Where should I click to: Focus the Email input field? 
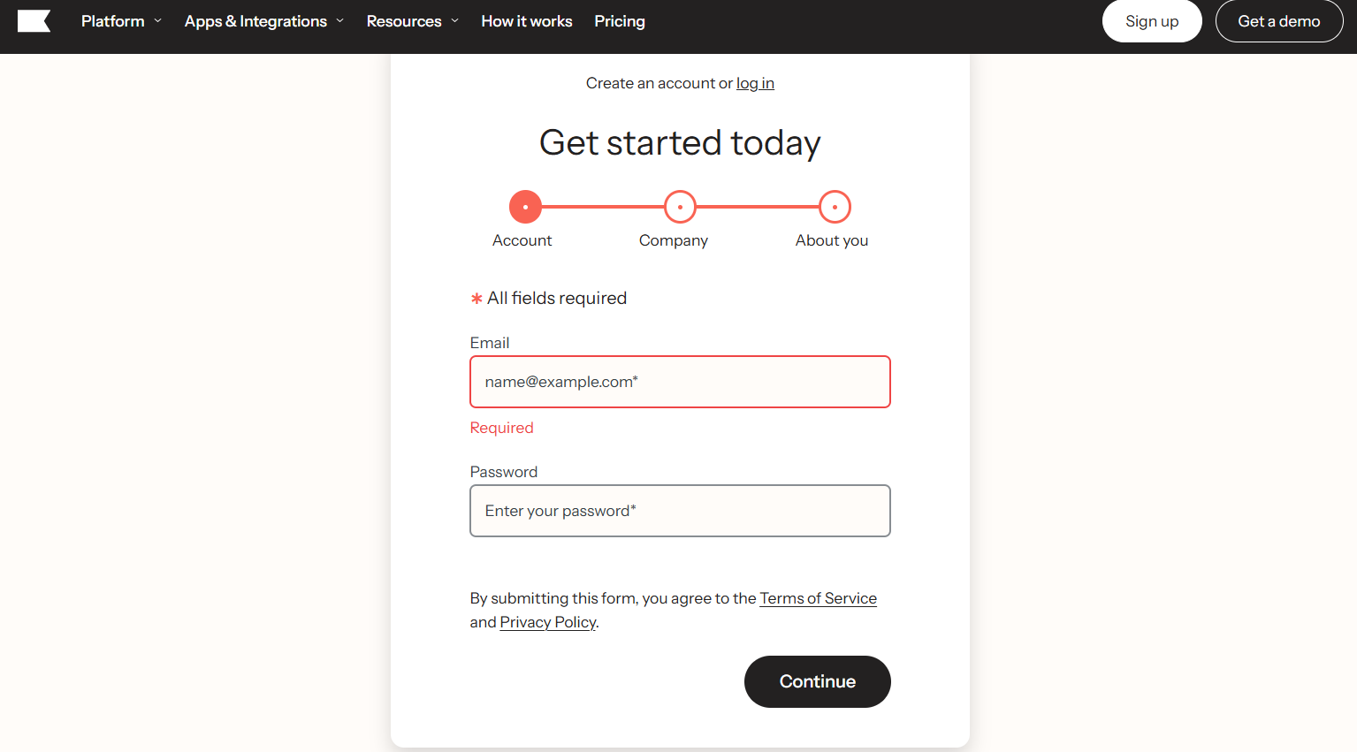[680, 382]
